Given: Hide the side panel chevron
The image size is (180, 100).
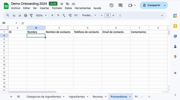Looking at the screenshot, I should tap(175, 95).
